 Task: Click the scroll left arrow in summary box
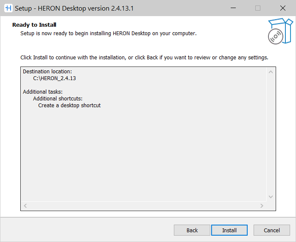[x=25, y=206]
